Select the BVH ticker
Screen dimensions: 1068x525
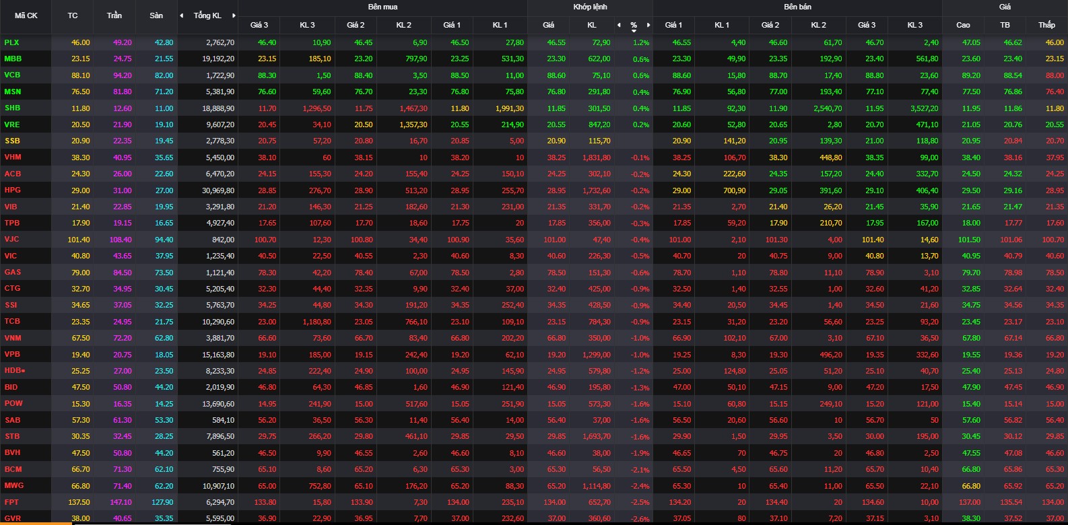[12, 452]
